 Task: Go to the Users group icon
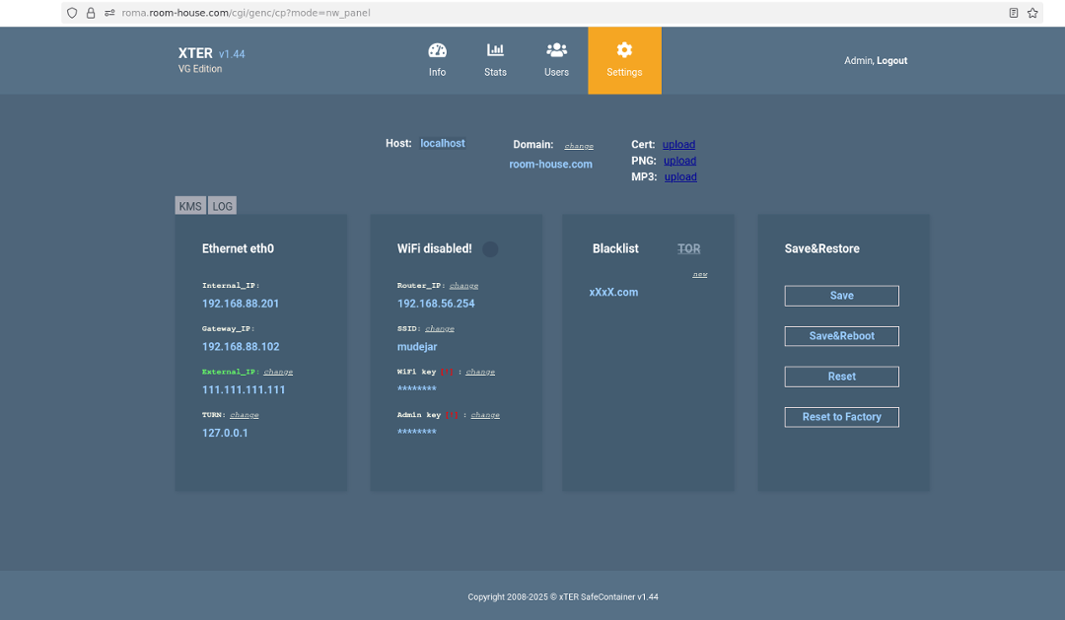click(556, 50)
